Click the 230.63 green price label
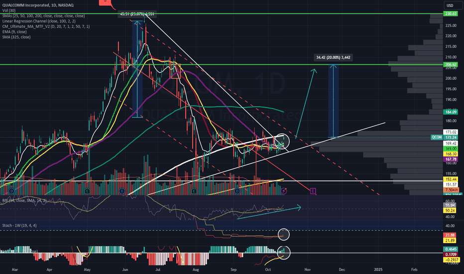 pos(451,13)
